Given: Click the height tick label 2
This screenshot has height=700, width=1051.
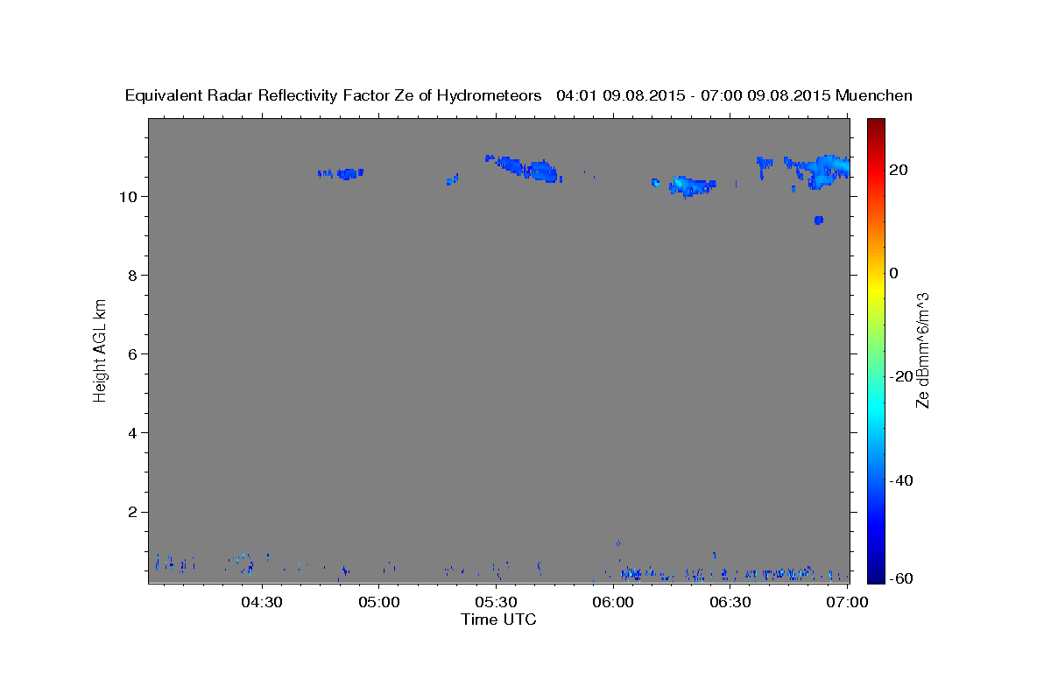Looking at the screenshot, I should (x=132, y=511).
